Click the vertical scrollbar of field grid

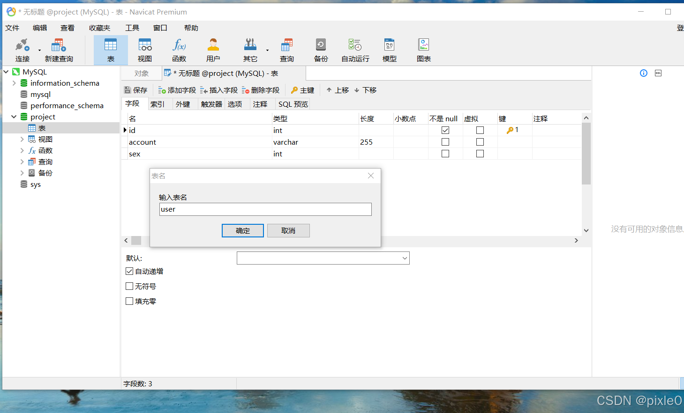[586, 155]
